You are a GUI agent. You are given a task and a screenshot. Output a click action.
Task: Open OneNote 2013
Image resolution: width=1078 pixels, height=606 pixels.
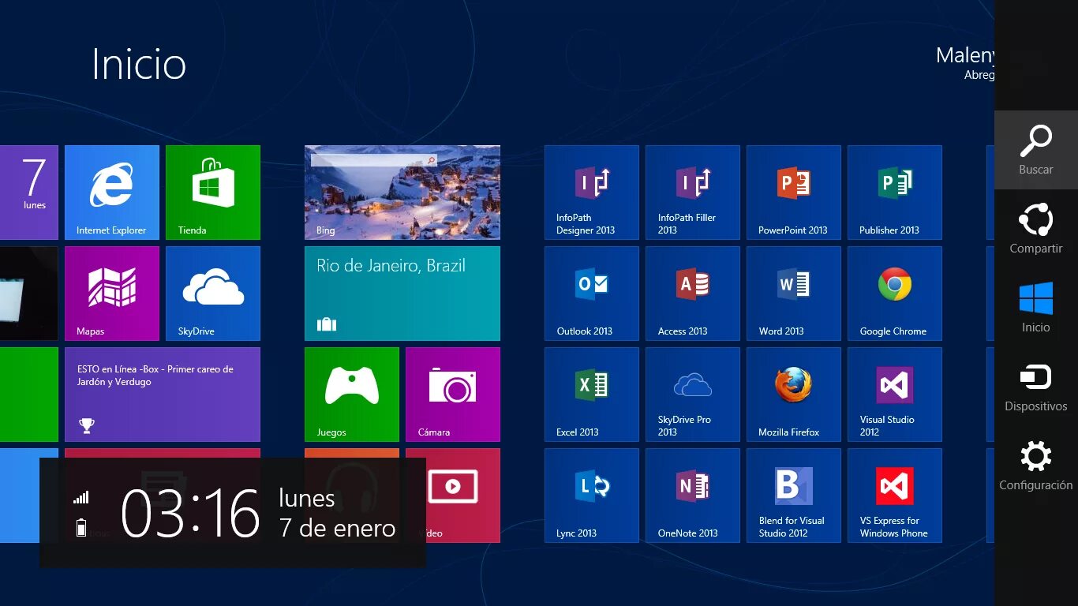click(x=693, y=496)
